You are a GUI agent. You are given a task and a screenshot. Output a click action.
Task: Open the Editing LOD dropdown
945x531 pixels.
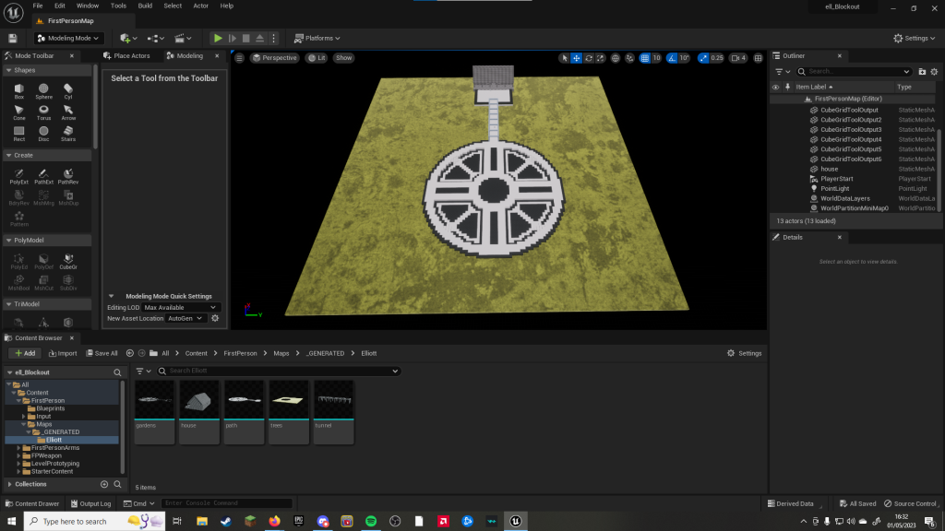tap(181, 307)
